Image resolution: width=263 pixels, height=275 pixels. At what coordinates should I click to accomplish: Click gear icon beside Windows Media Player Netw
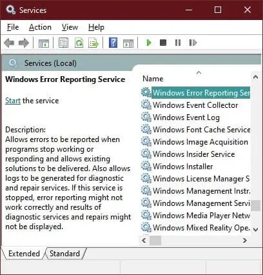click(146, 215)
